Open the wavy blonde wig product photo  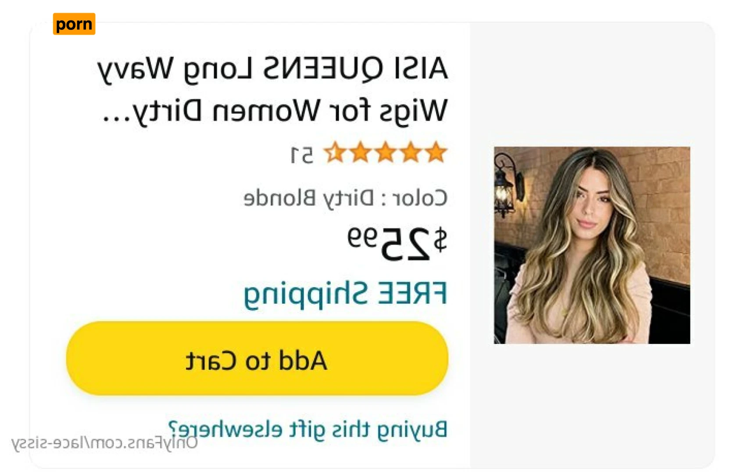tap(592, 245)
